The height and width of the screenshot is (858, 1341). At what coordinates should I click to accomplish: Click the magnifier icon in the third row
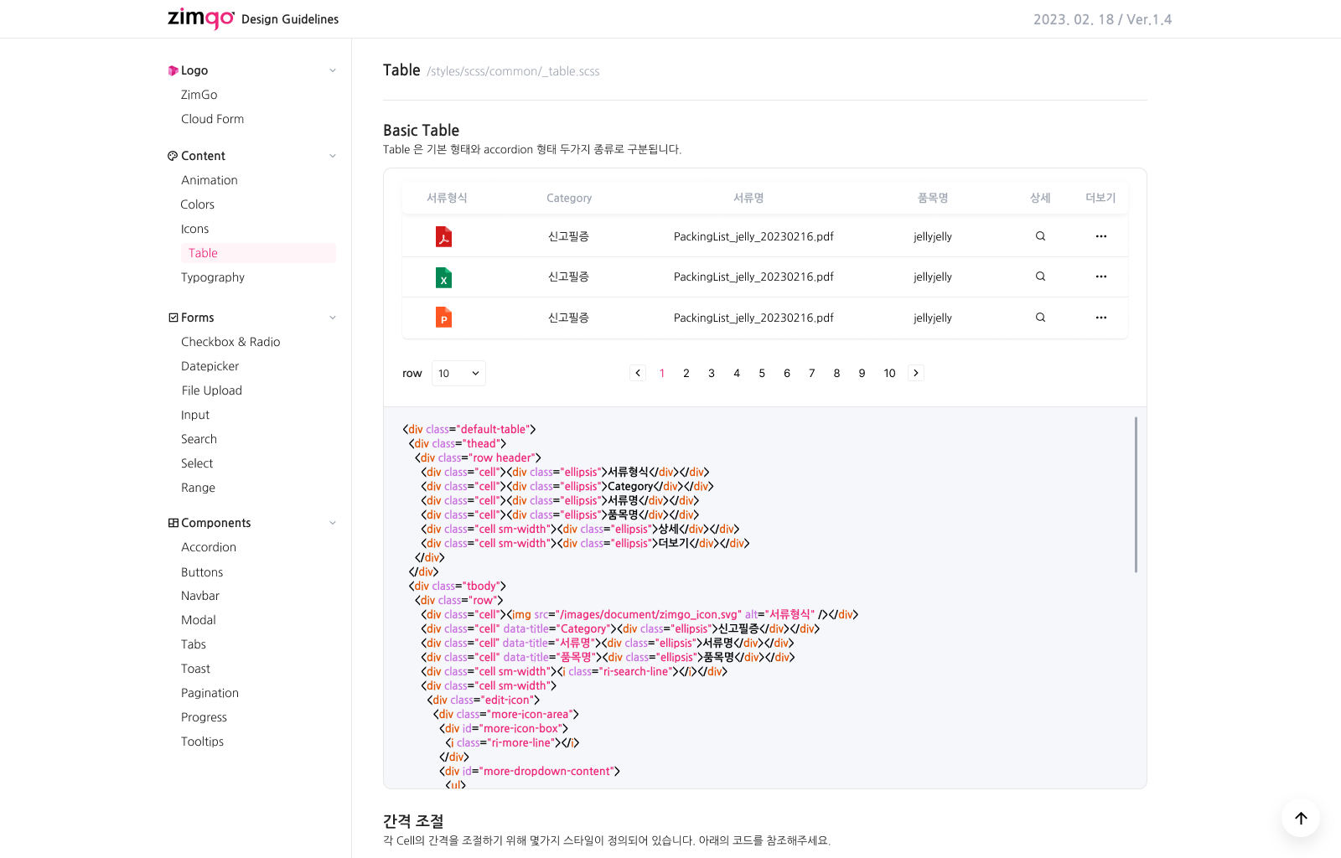click(x=1040, y=318)
